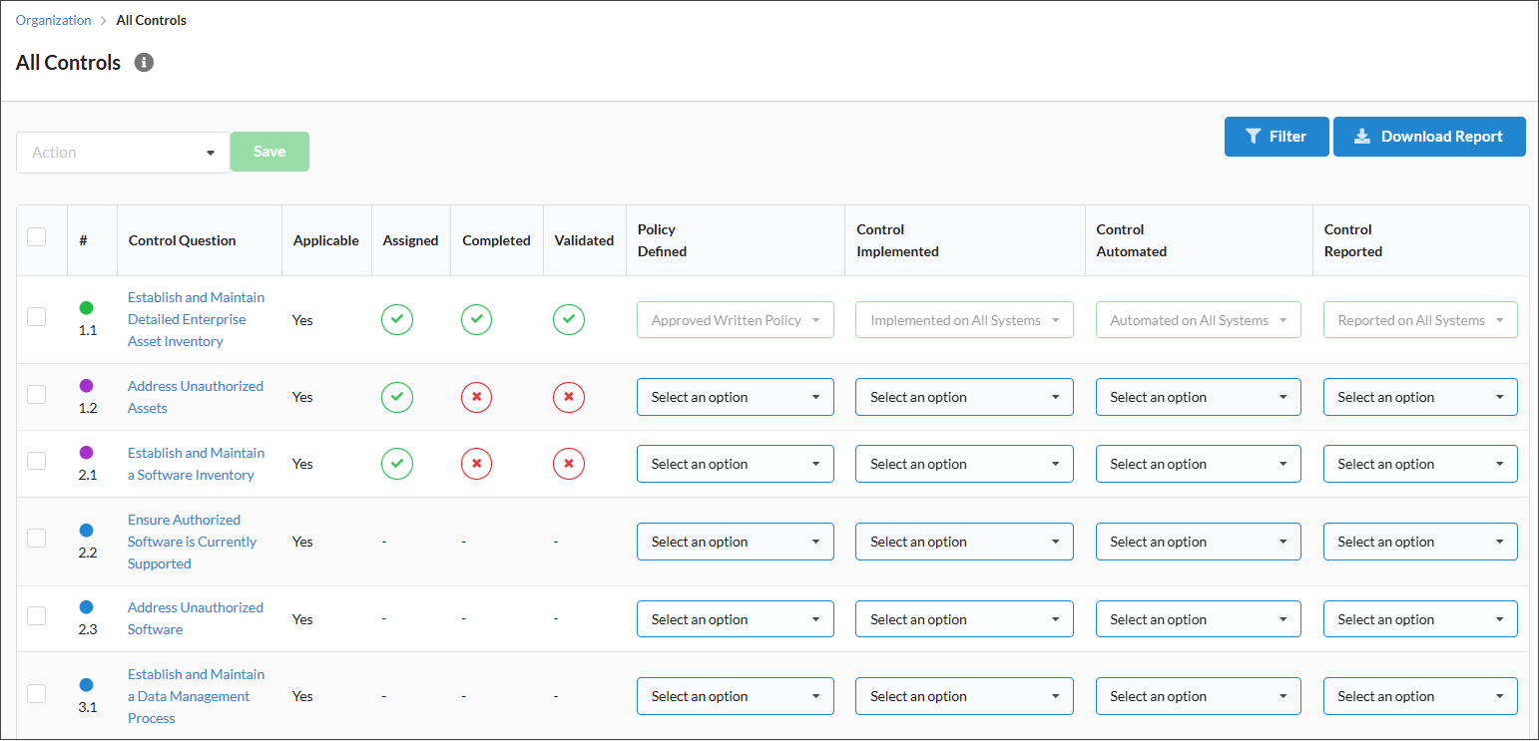
Task: Open Policy Defined dropdown for control 2.2
Action: click(x=736, y=542)
